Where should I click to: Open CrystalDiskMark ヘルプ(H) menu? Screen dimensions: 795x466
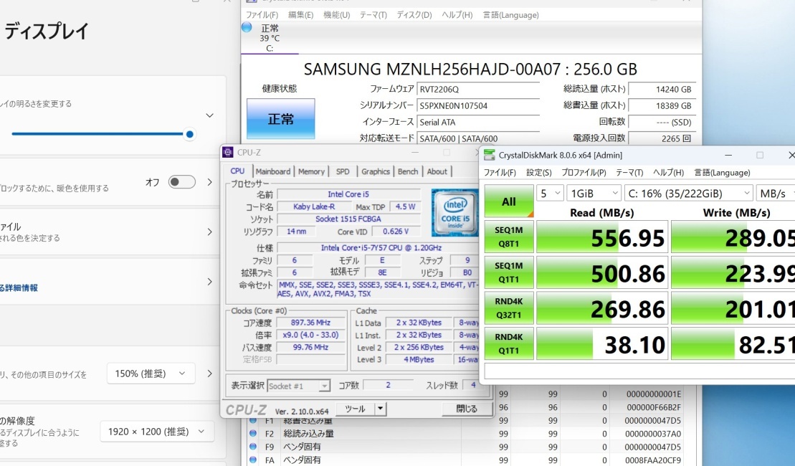pos(668,172)
